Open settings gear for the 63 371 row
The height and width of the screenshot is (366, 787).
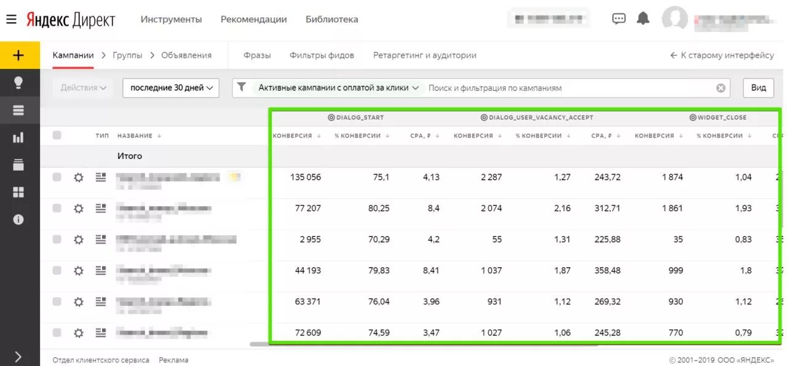tap(78, 302)
